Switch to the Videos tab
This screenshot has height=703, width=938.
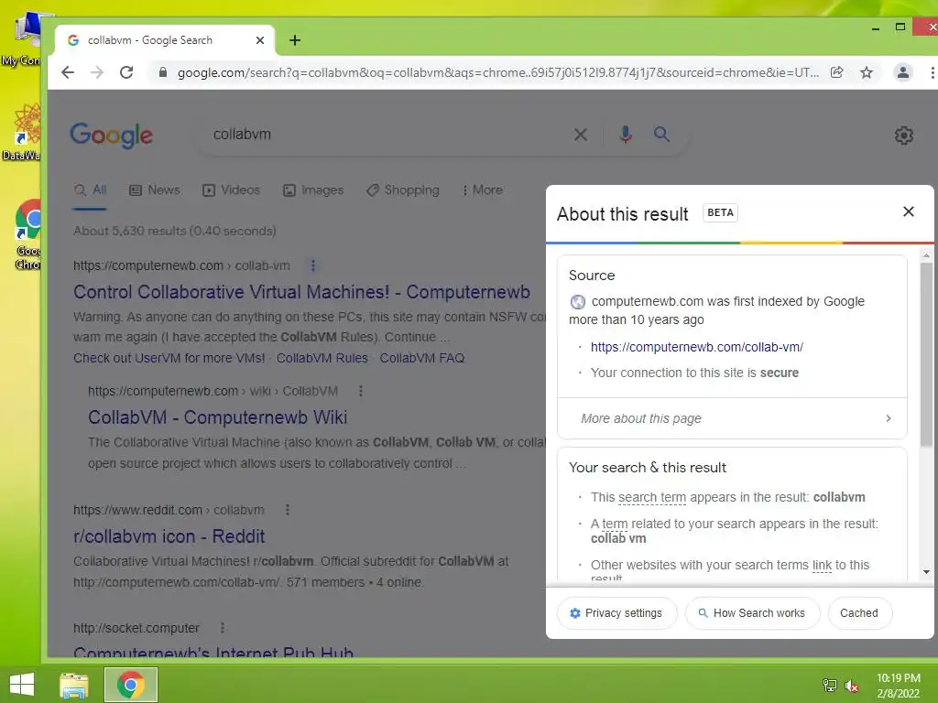(x=231, y=190)
